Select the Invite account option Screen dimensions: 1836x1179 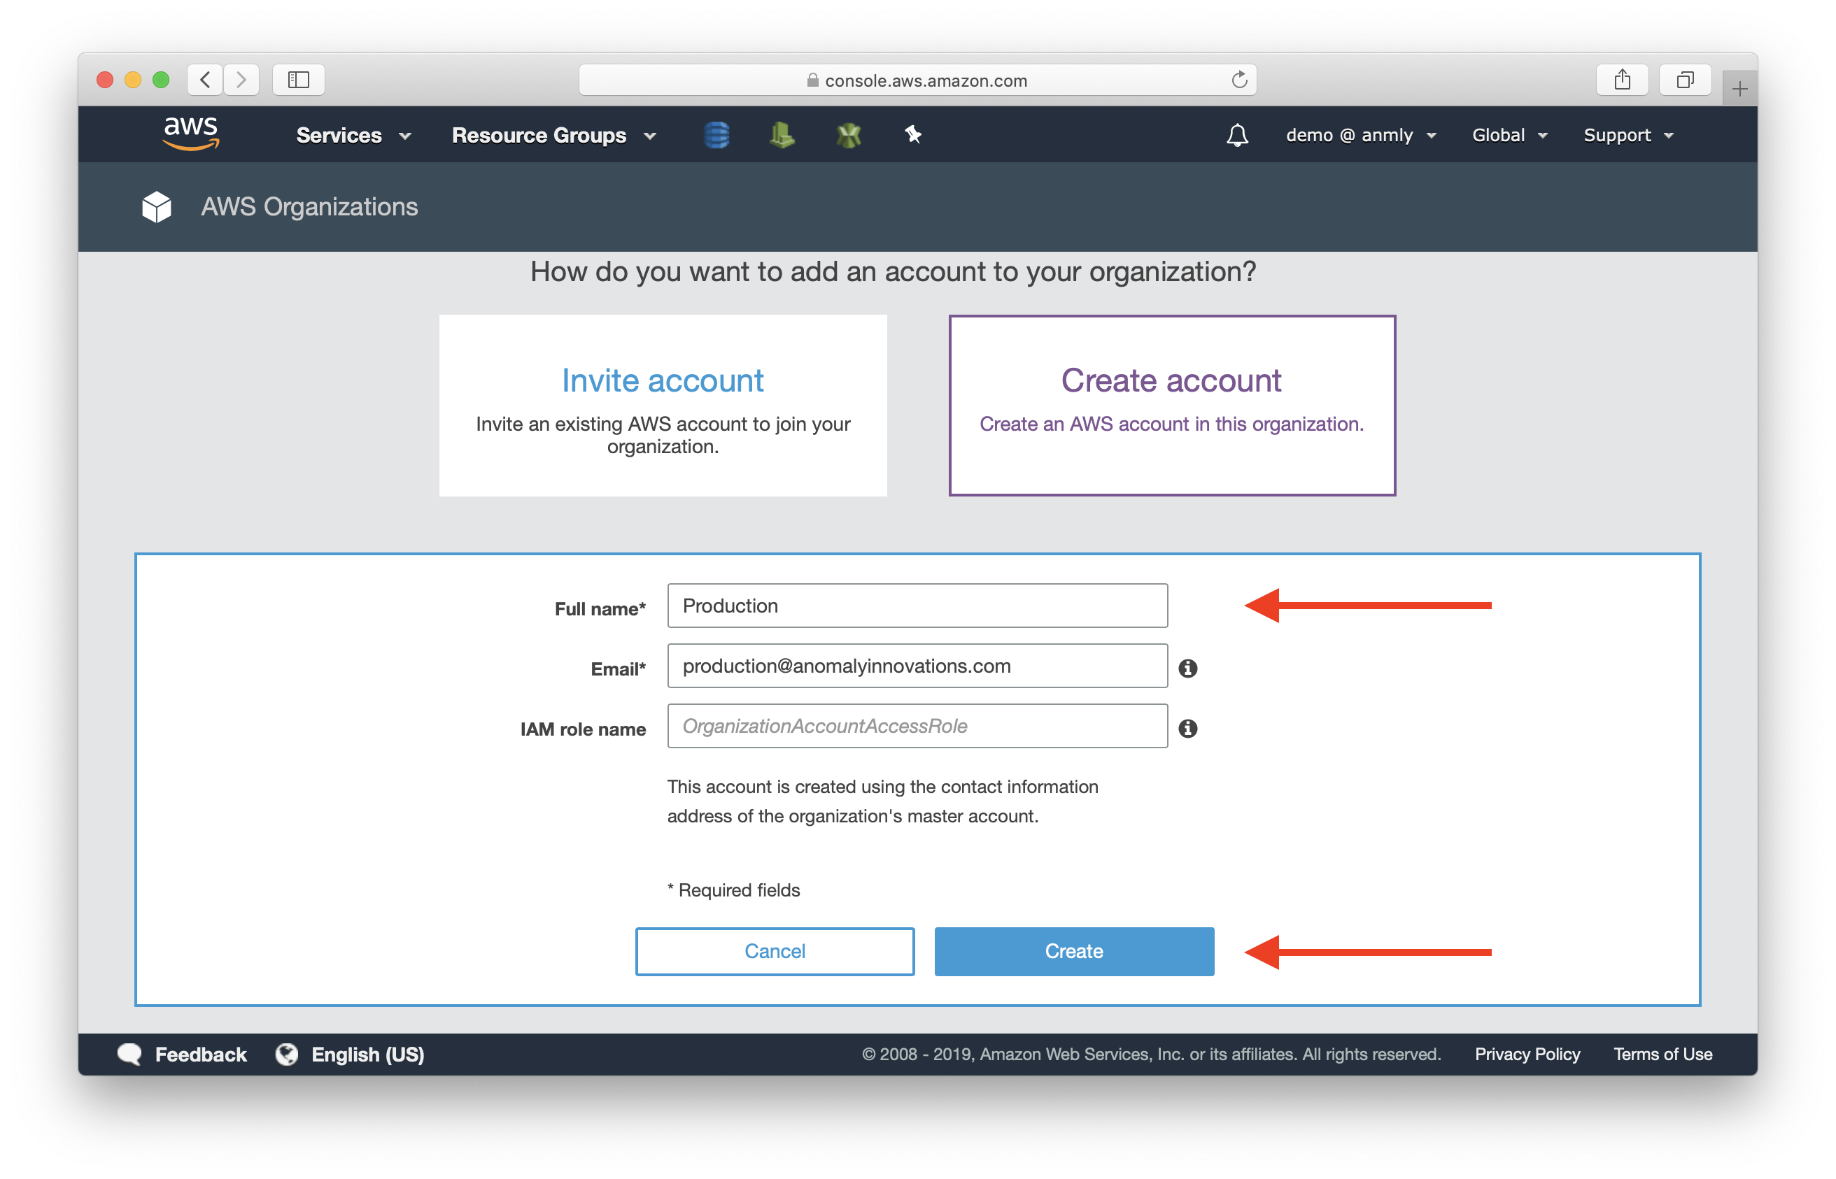[x=665, y=405]
